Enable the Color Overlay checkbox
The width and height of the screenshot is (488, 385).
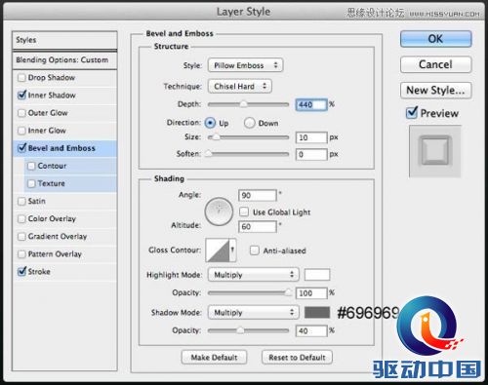21,218
